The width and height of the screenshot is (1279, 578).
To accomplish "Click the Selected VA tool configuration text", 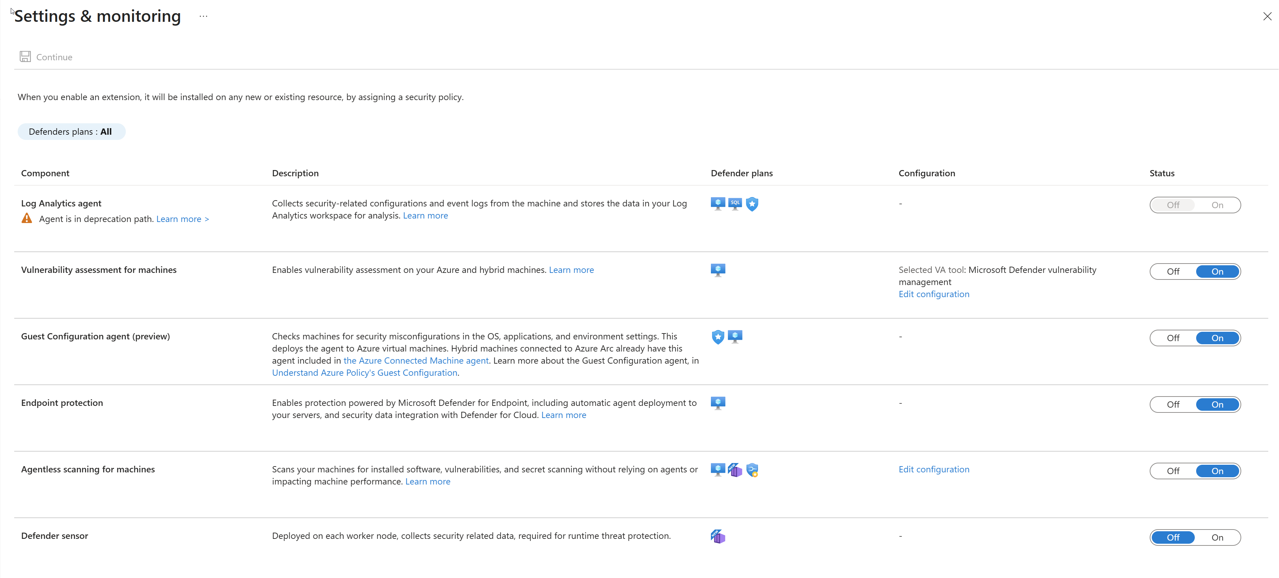I will [x=998, y=276].
